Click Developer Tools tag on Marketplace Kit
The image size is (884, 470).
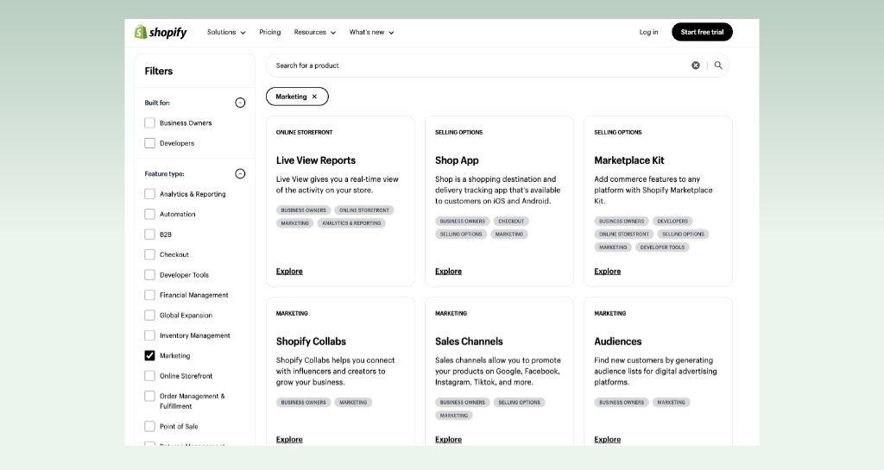coord(662,248)
